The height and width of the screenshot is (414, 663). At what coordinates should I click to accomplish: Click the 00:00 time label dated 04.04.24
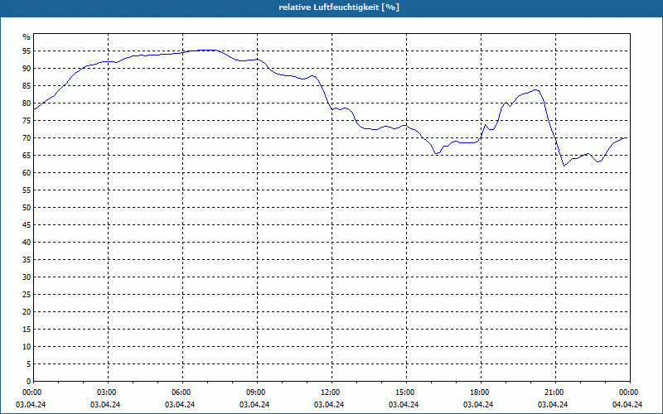click(x=630, y=392)
